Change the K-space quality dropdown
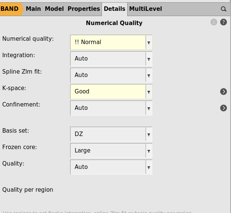The height and width of the screenshot is (213, 231). [x=111, y=92]
